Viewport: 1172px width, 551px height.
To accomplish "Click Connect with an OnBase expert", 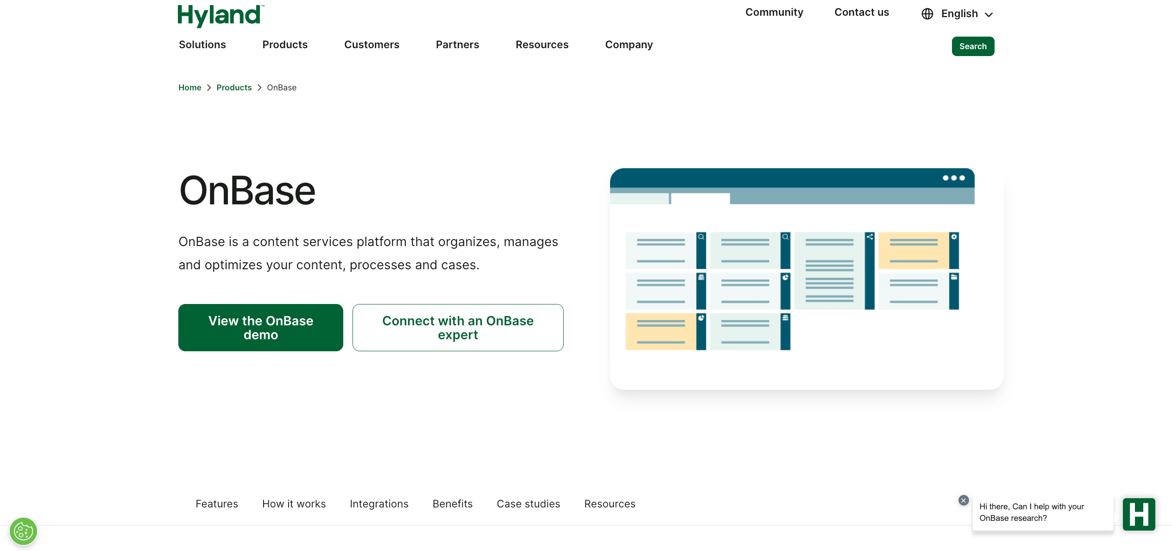I will (x=458, y=328).
